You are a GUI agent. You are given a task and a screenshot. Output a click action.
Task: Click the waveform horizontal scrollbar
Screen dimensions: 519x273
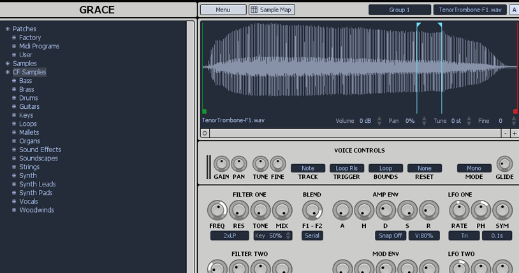pyautogui.click(x=354, y=134)
